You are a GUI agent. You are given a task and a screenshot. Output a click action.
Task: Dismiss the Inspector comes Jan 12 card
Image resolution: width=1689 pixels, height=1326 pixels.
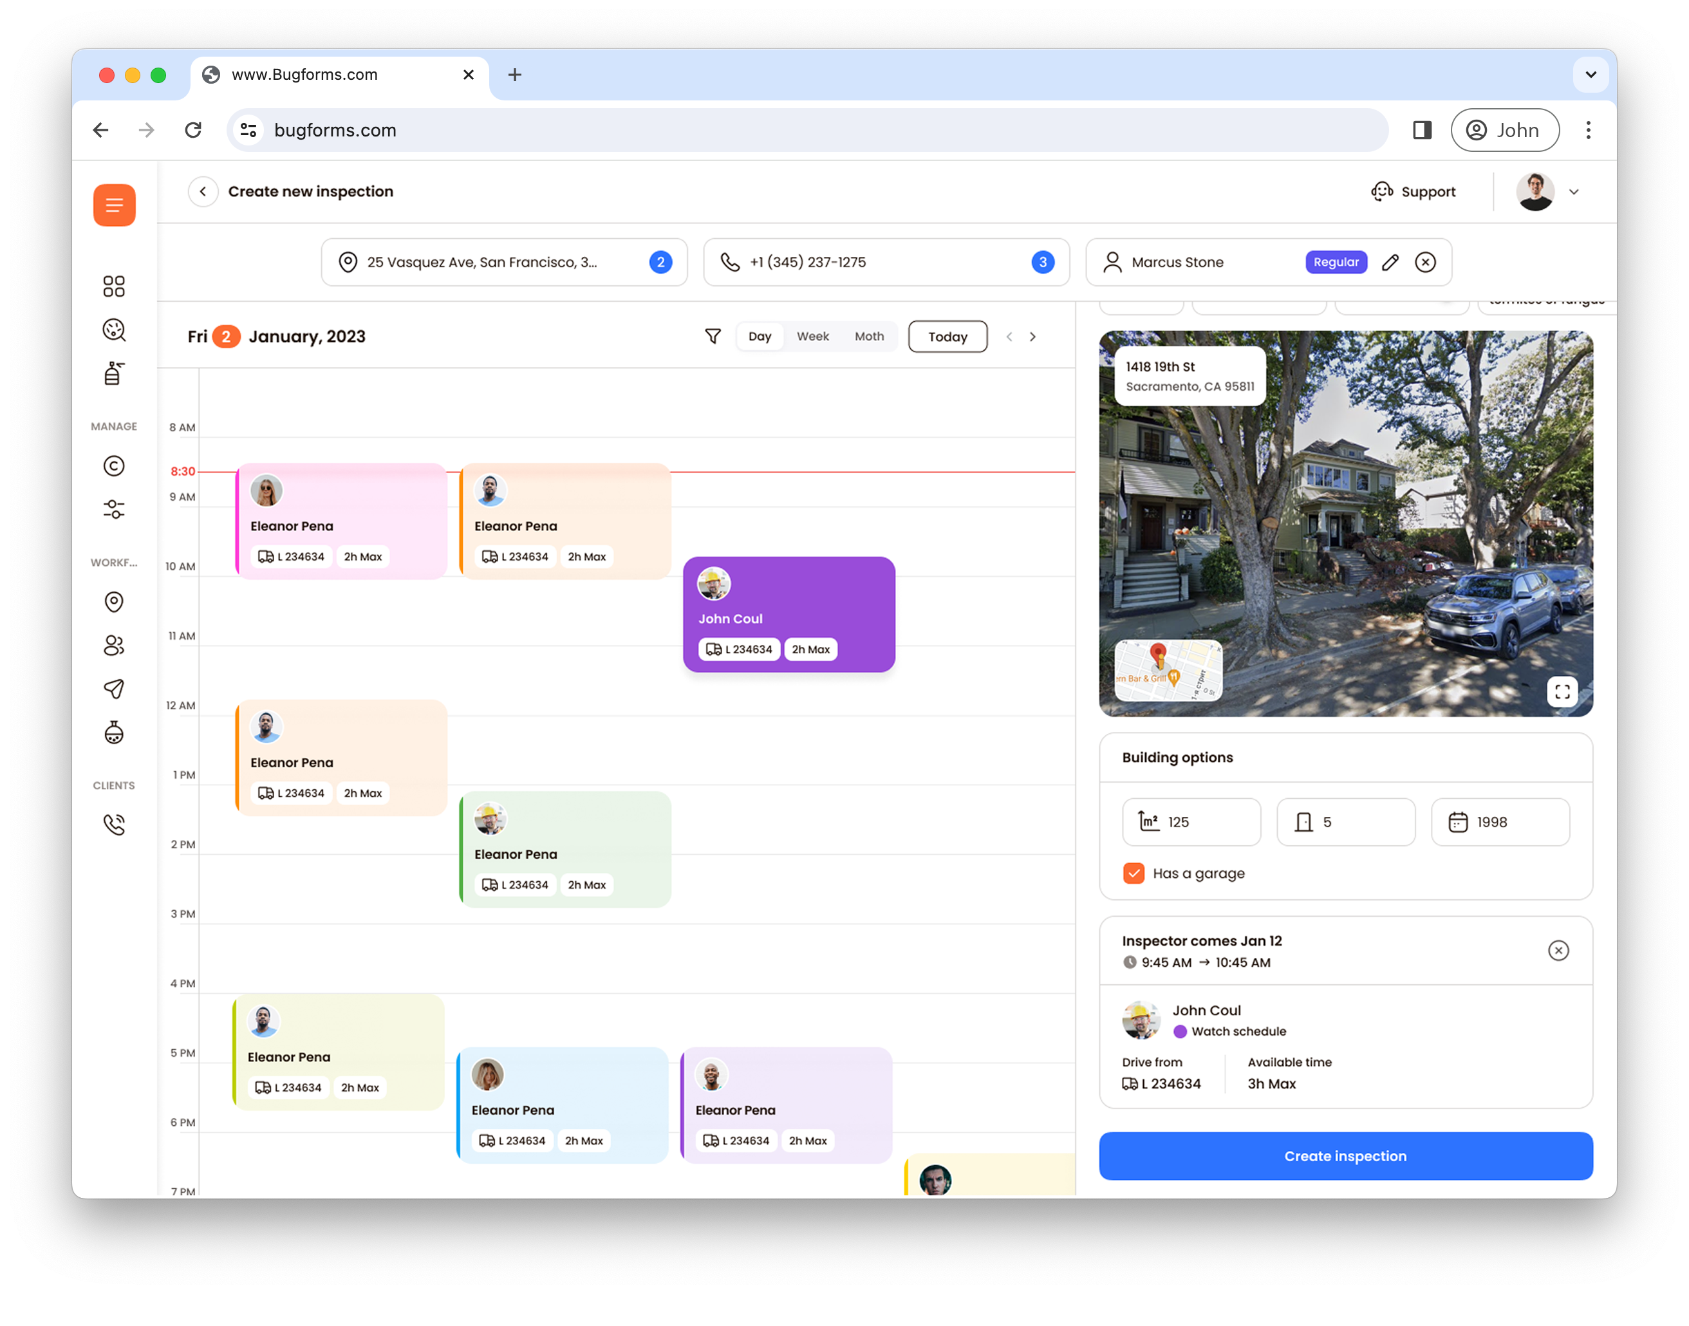[1558, 950]
